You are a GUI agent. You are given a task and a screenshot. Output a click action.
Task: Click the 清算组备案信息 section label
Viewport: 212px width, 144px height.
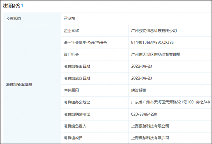click(x=19, y=84)
